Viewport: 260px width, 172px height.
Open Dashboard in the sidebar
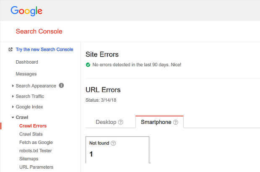tap(27, 62)
